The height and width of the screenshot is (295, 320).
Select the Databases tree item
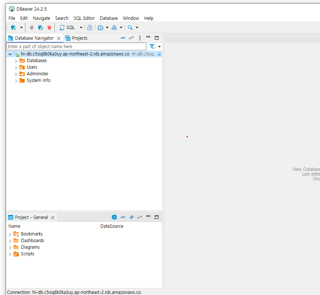click(x=37, y=61)
